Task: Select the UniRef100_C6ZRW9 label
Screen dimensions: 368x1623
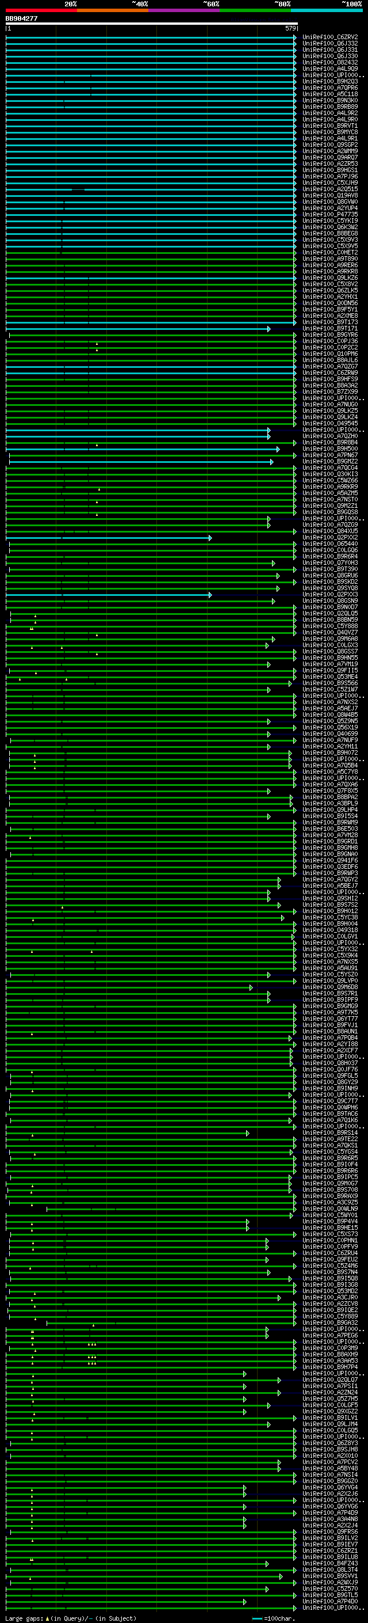Action: tap(330, 373)
